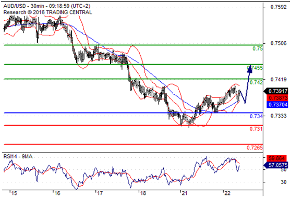Click the AUD/USD 30min chart title
This screenshot has width=291, height=198.
pyautogui.click(x=47, y=6)
